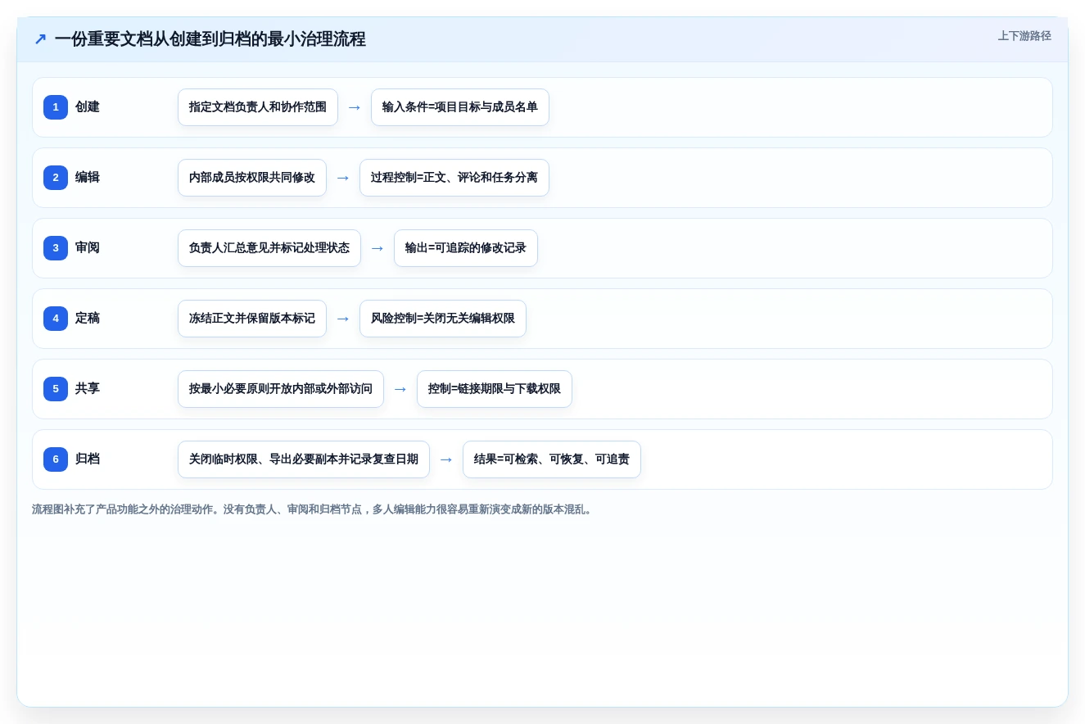Click the diagonal arrow icon beside the title
This screenshot has height=724, width=1085.
[x=40, y=39]
